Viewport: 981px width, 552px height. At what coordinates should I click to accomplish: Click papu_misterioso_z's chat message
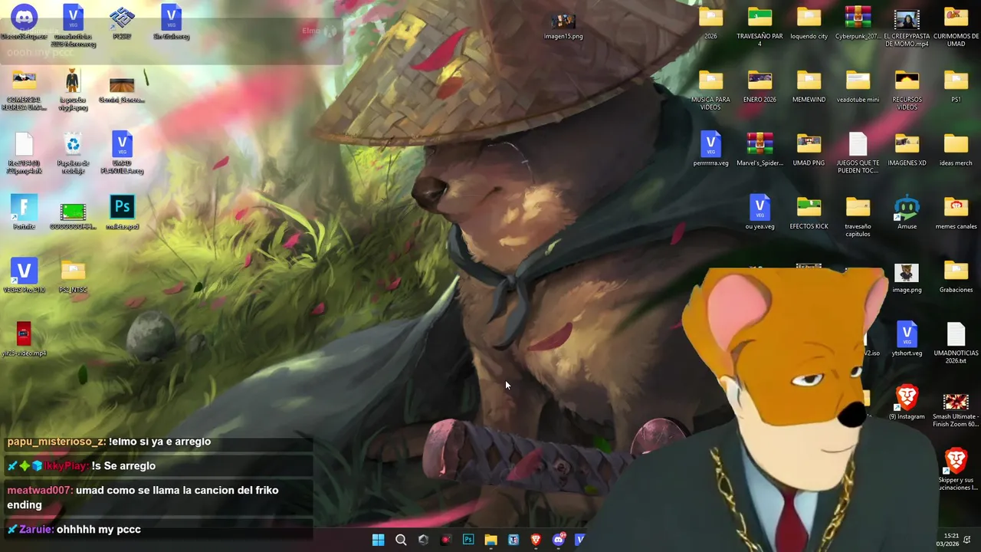click(157, 442)
